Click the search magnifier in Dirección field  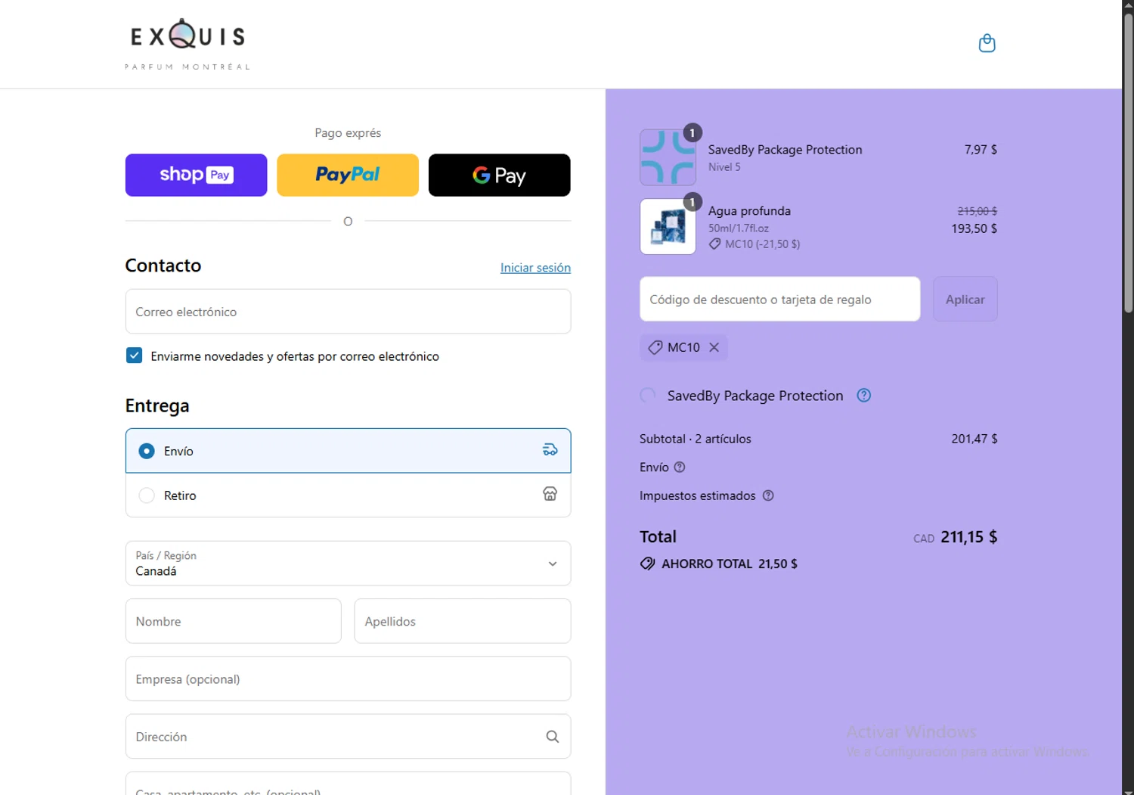[553, 736]
